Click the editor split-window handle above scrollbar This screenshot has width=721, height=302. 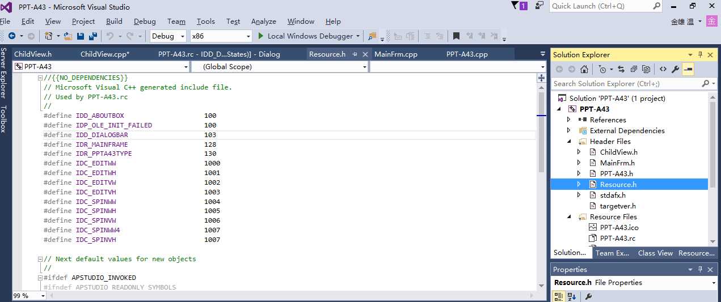pos(541,78)
